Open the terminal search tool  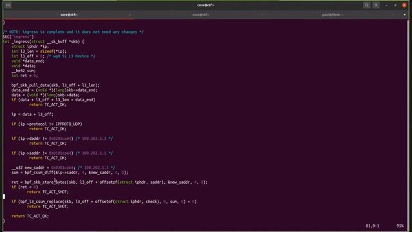coord(366,5)
